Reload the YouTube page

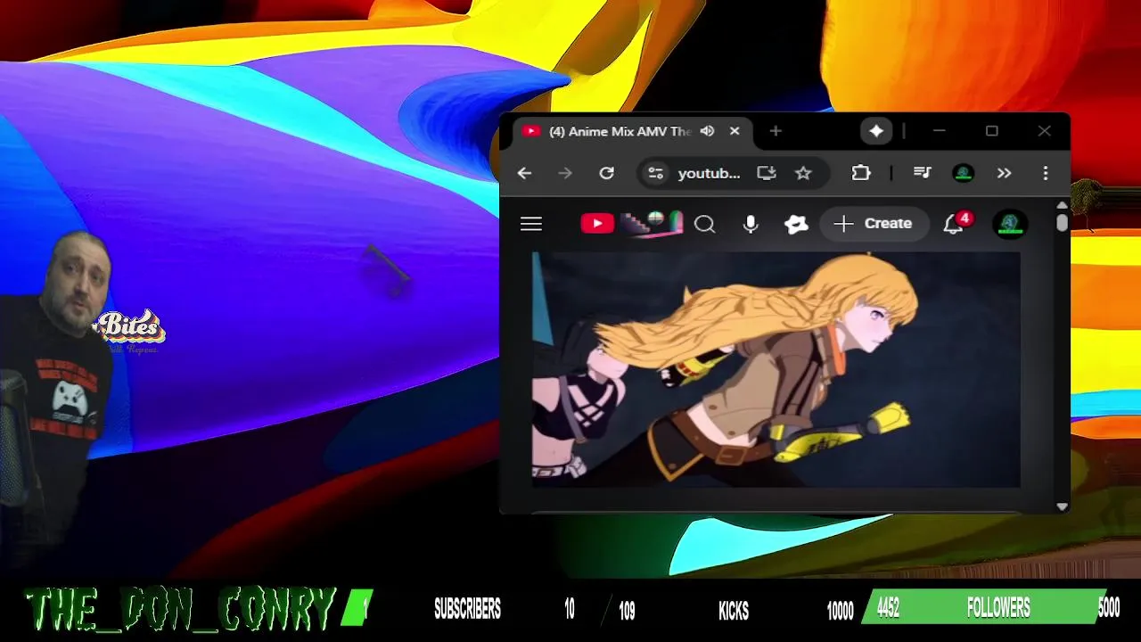click(x=606, y=173)
